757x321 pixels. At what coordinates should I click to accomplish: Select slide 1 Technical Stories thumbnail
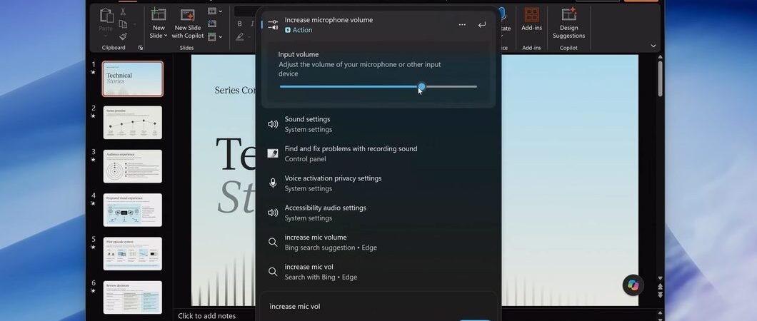coord(132,78)
